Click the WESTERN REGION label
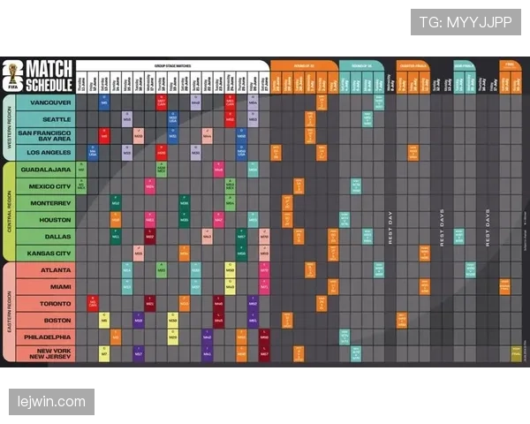 click(9, 127)
